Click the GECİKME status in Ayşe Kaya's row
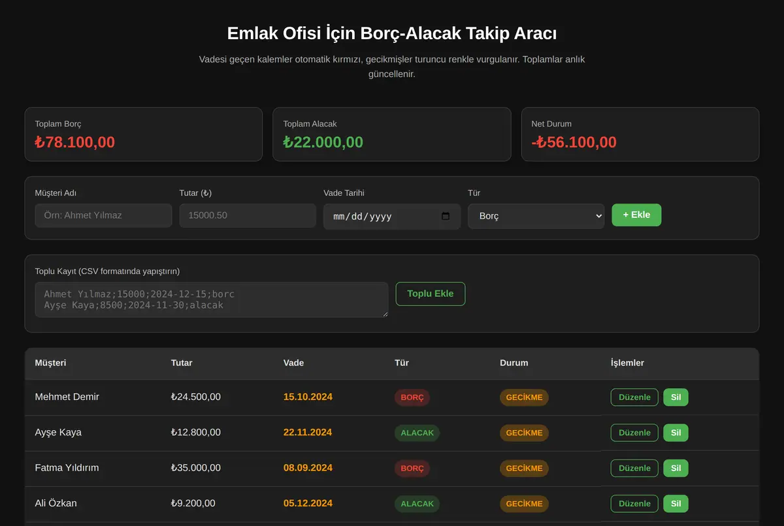Image resolution: width=784 pixels, height=526 pixels. coord(524,433)
